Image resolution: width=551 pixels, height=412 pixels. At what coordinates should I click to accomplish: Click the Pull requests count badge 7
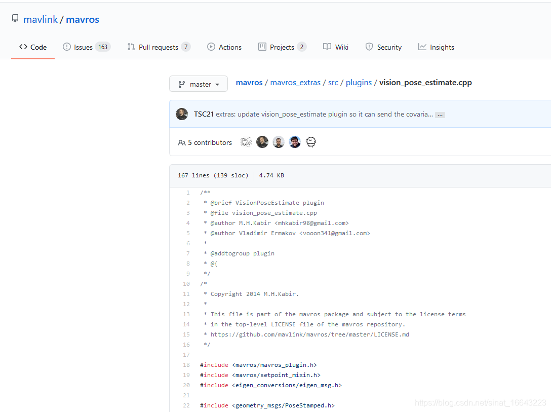pos(186,47)
